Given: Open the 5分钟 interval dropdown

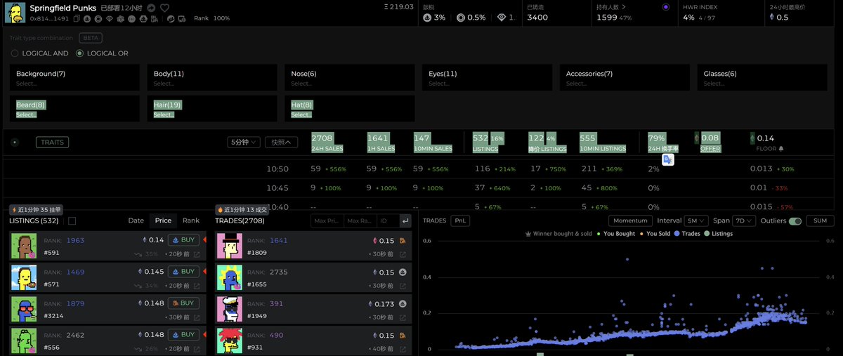Looking at the screenshot, I should point(244,142).
